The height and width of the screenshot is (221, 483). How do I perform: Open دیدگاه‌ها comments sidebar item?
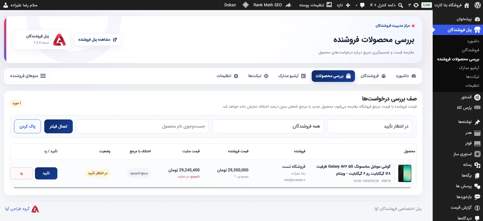(x=458, y=218)
